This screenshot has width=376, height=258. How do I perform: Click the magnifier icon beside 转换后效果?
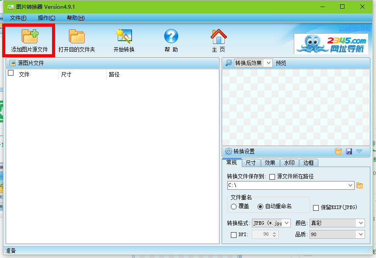click(x=229, y=63)
